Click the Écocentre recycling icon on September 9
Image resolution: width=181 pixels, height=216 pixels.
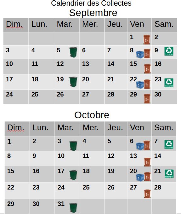[169, 51]
